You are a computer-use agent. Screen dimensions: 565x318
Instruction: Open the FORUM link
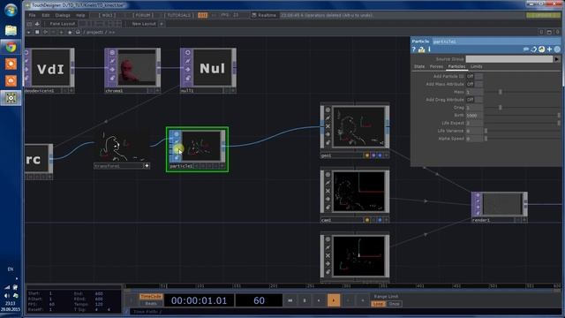142,15
